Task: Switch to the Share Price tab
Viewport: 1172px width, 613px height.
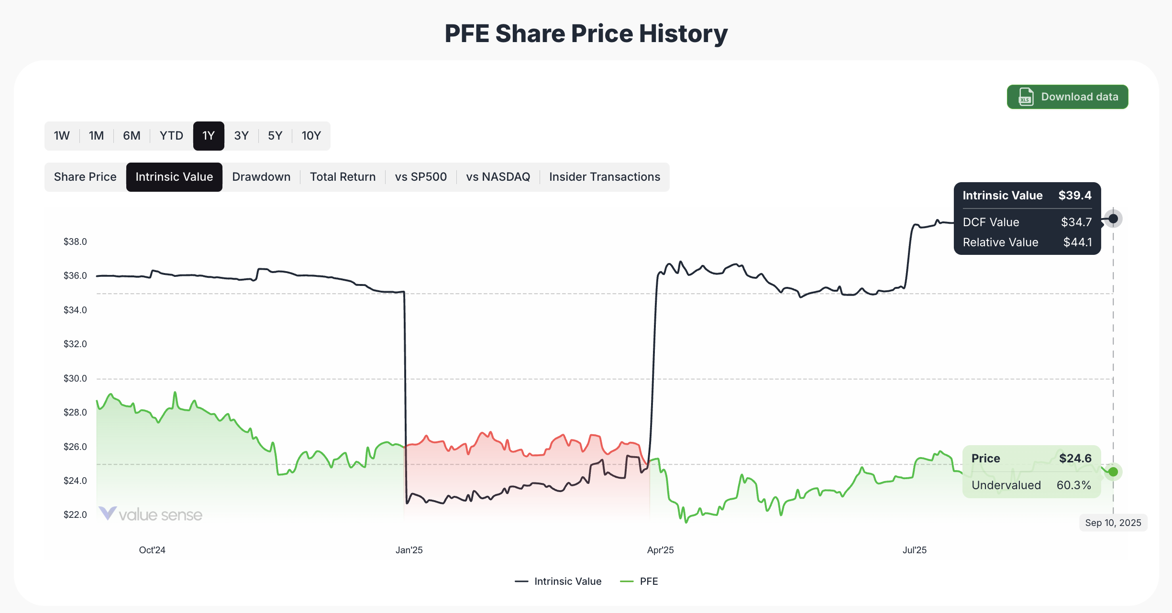Action: coord(85,177)
